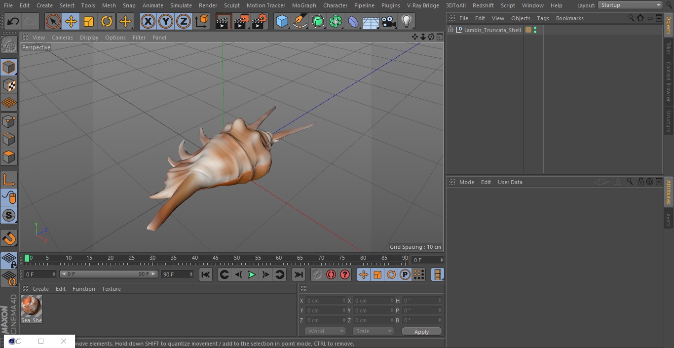The height and width of the screenshot is (348, 674).
Task: Select the Scale tool
Action: (x=89, y=21)
